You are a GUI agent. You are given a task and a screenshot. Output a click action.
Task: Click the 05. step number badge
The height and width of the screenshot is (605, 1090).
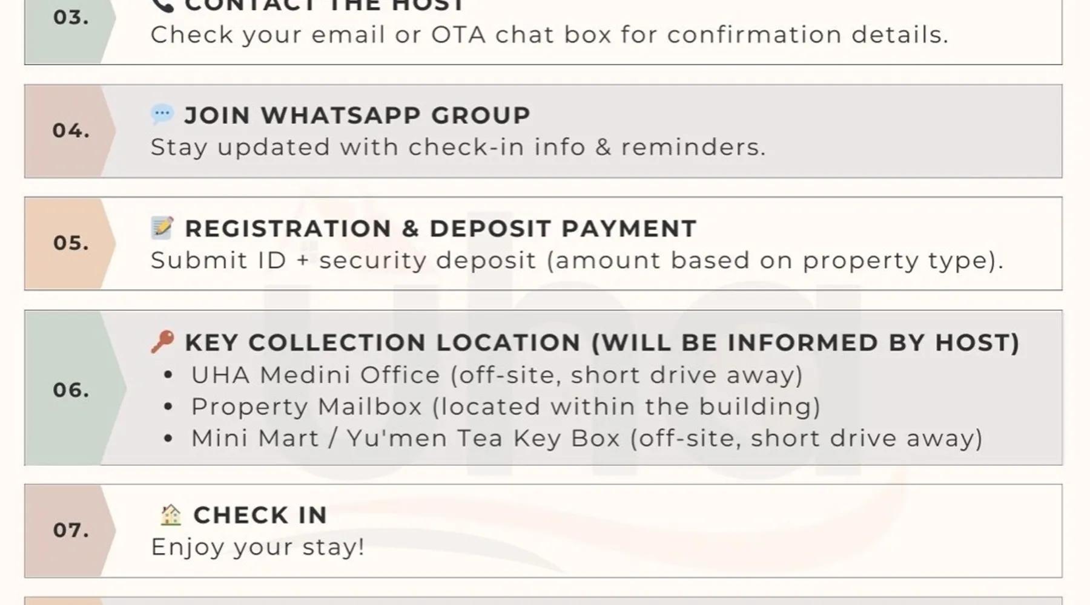click(x=71, y=243)
